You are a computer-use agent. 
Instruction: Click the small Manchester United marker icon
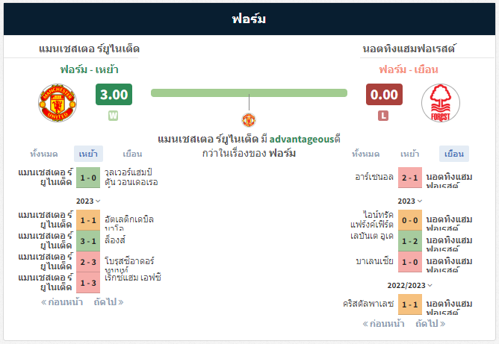click(249, 120)
